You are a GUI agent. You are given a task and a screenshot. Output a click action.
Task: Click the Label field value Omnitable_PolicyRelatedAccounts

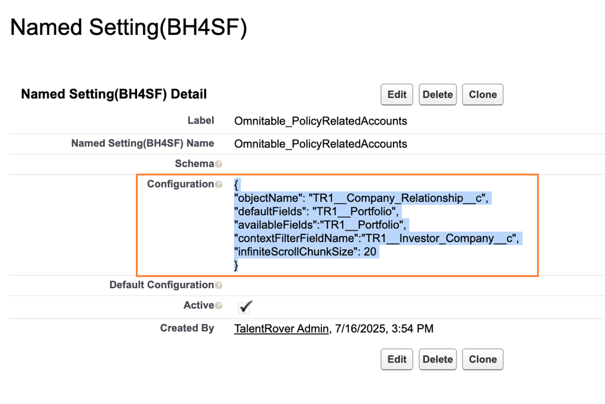tap(320, 121)
